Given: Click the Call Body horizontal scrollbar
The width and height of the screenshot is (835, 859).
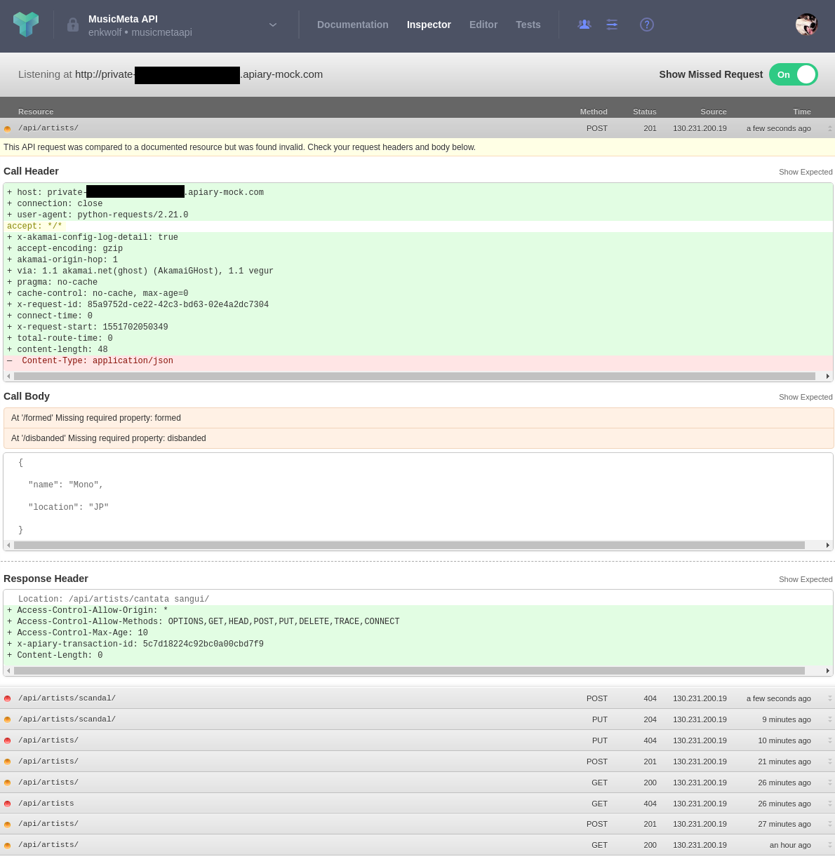Looking at the screenshot, I should (x=409, y=545).
